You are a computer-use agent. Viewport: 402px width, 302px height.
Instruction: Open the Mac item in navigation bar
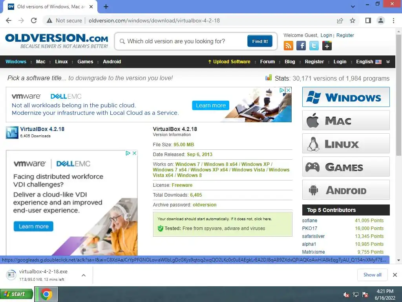tap(40, 62)
